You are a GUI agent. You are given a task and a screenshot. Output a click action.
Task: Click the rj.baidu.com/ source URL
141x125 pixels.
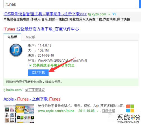click(13, 90)
